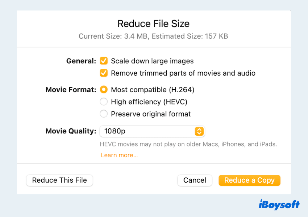Uncheck the Scale down large images checkbox
The height and width of the screenshot is (217, 308).
click(x=104, y=61)
